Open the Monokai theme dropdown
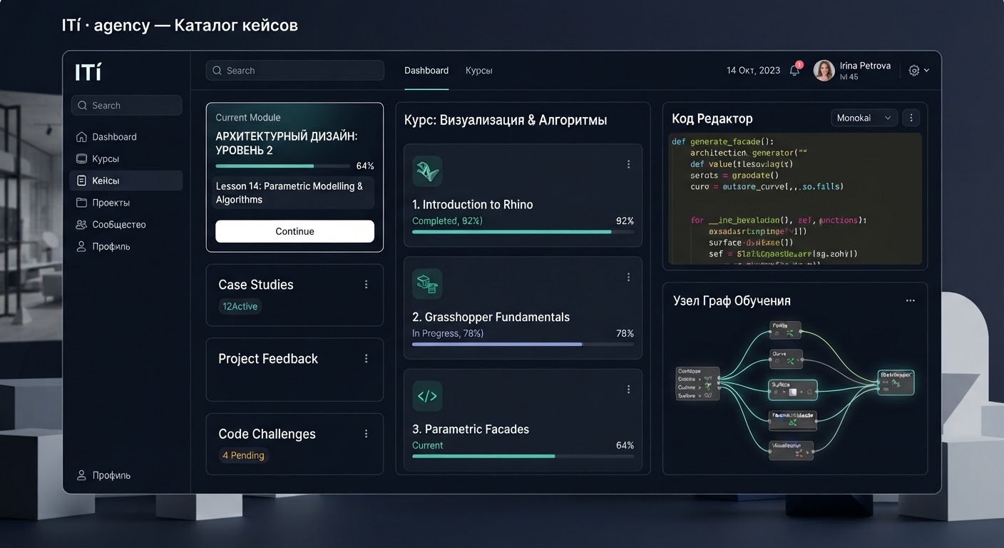This screenshot has height=548, width=1004. [864, 118]
